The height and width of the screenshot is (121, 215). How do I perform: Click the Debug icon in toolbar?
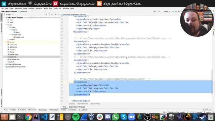[x=176, y=11]
